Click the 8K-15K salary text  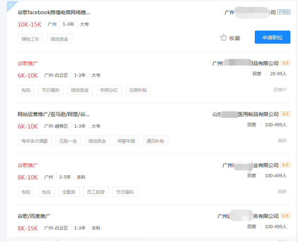tap(28, 228)
